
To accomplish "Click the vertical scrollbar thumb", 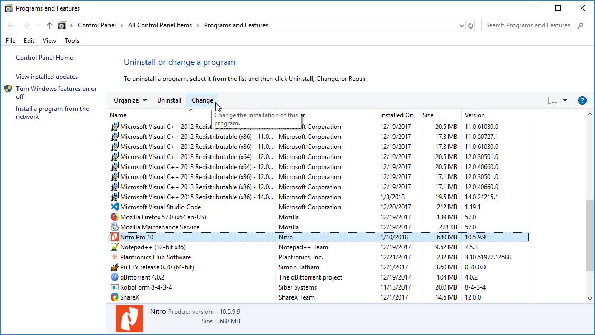I will [590, 236].
